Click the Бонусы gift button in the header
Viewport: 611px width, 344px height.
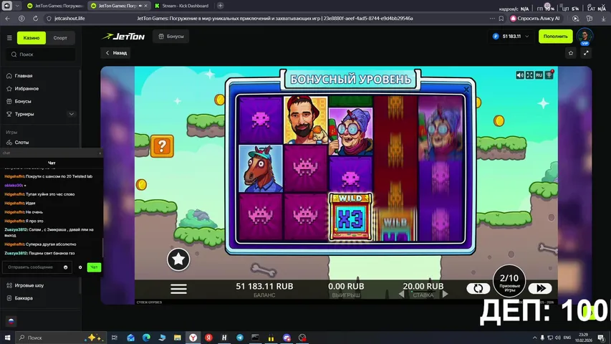coord(170,37)
